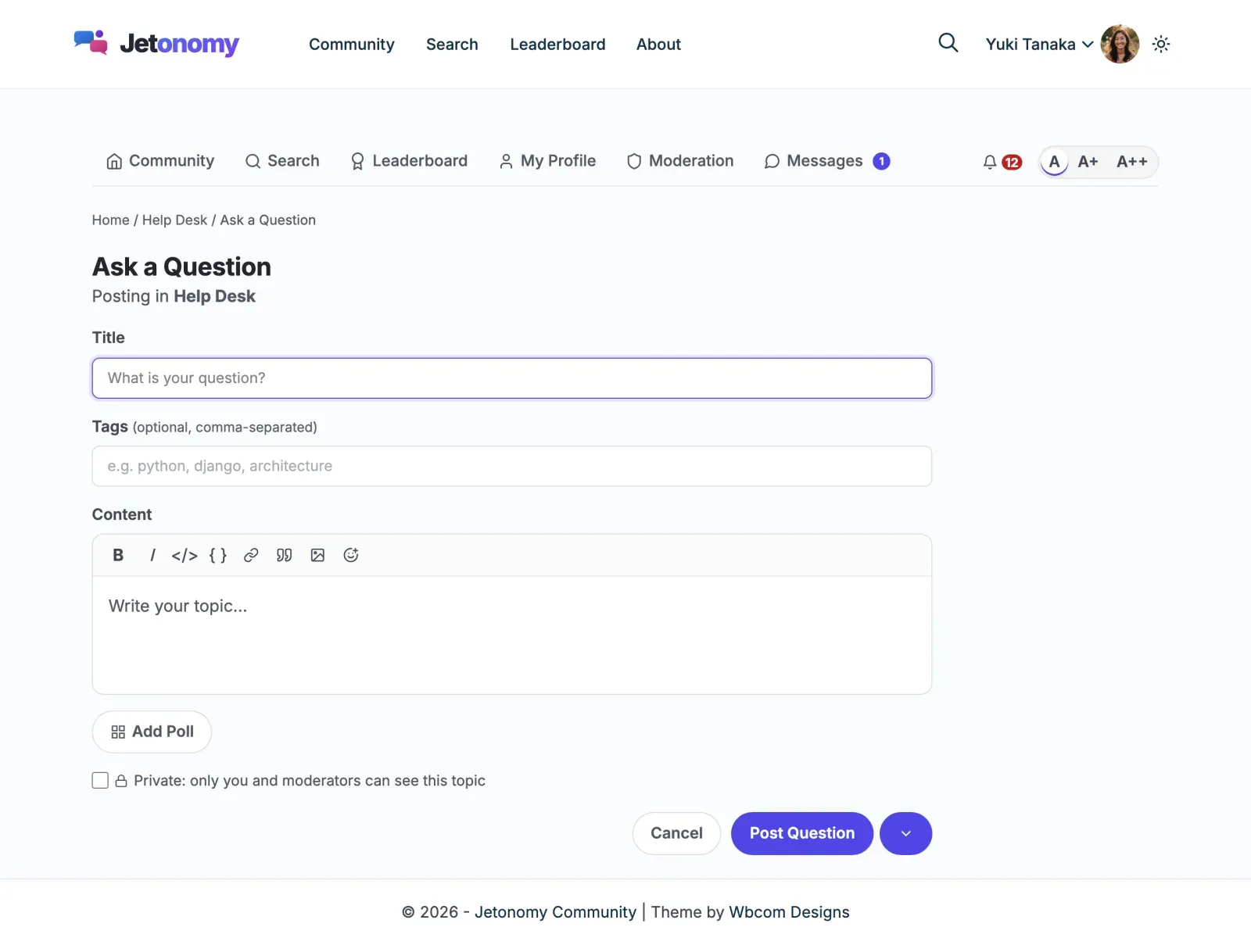Click into the Write your topic editor

[x=512, y=635]
